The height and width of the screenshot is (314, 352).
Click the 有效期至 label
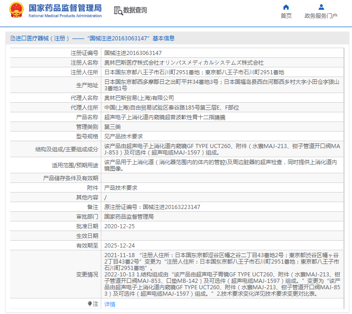pos(87,246)
